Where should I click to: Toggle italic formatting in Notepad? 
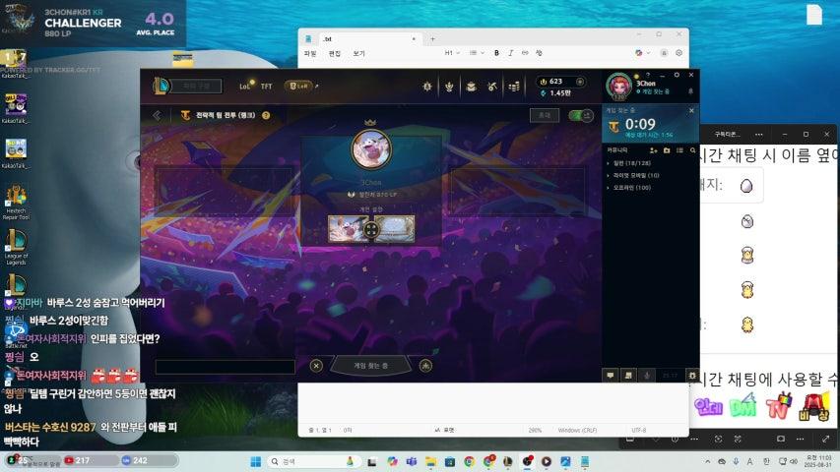tap(510, 53)
